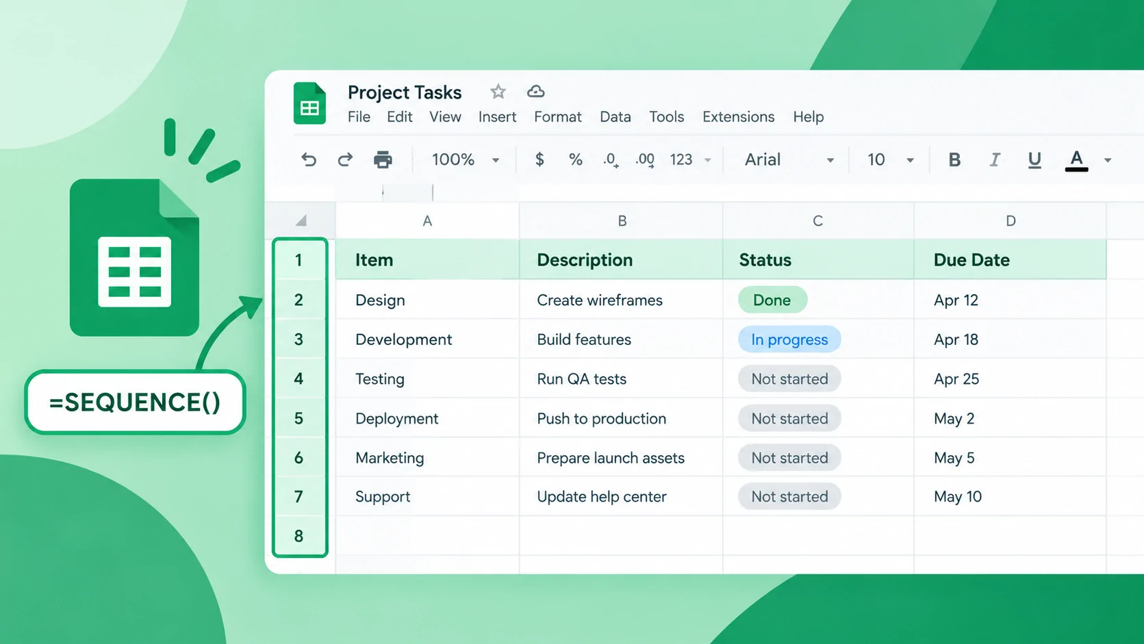
Task: Open the 100% zoom dropdown
Action: [466, 159]
